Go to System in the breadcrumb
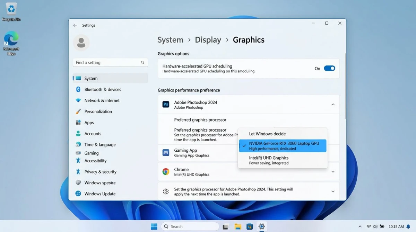Screen dimensions: 416x232 tap(170, 40)
